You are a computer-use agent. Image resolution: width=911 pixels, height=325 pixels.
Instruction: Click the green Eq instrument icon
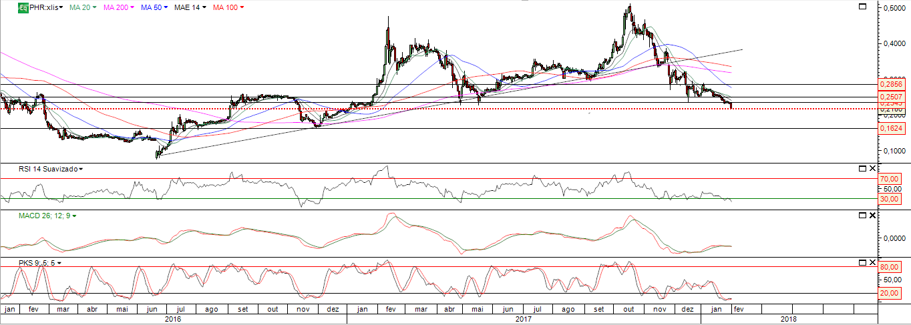(23, 7)
